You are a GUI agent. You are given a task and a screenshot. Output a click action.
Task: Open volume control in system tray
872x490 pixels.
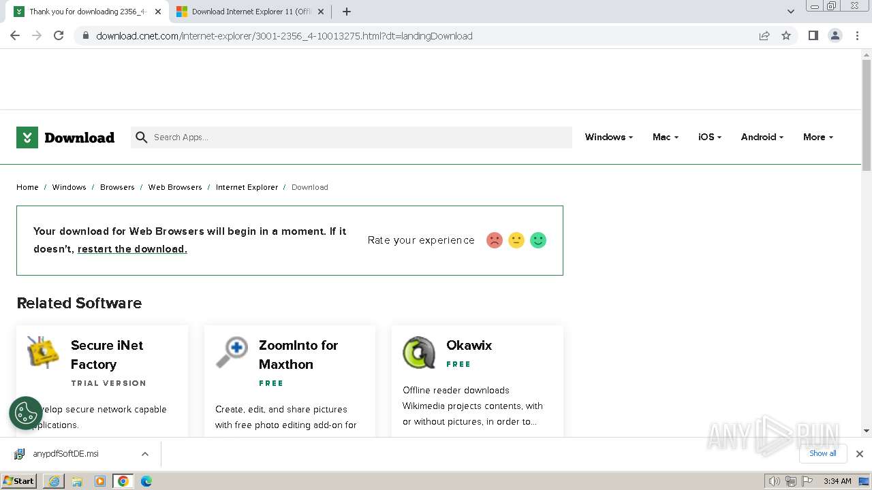pos(775,481)
